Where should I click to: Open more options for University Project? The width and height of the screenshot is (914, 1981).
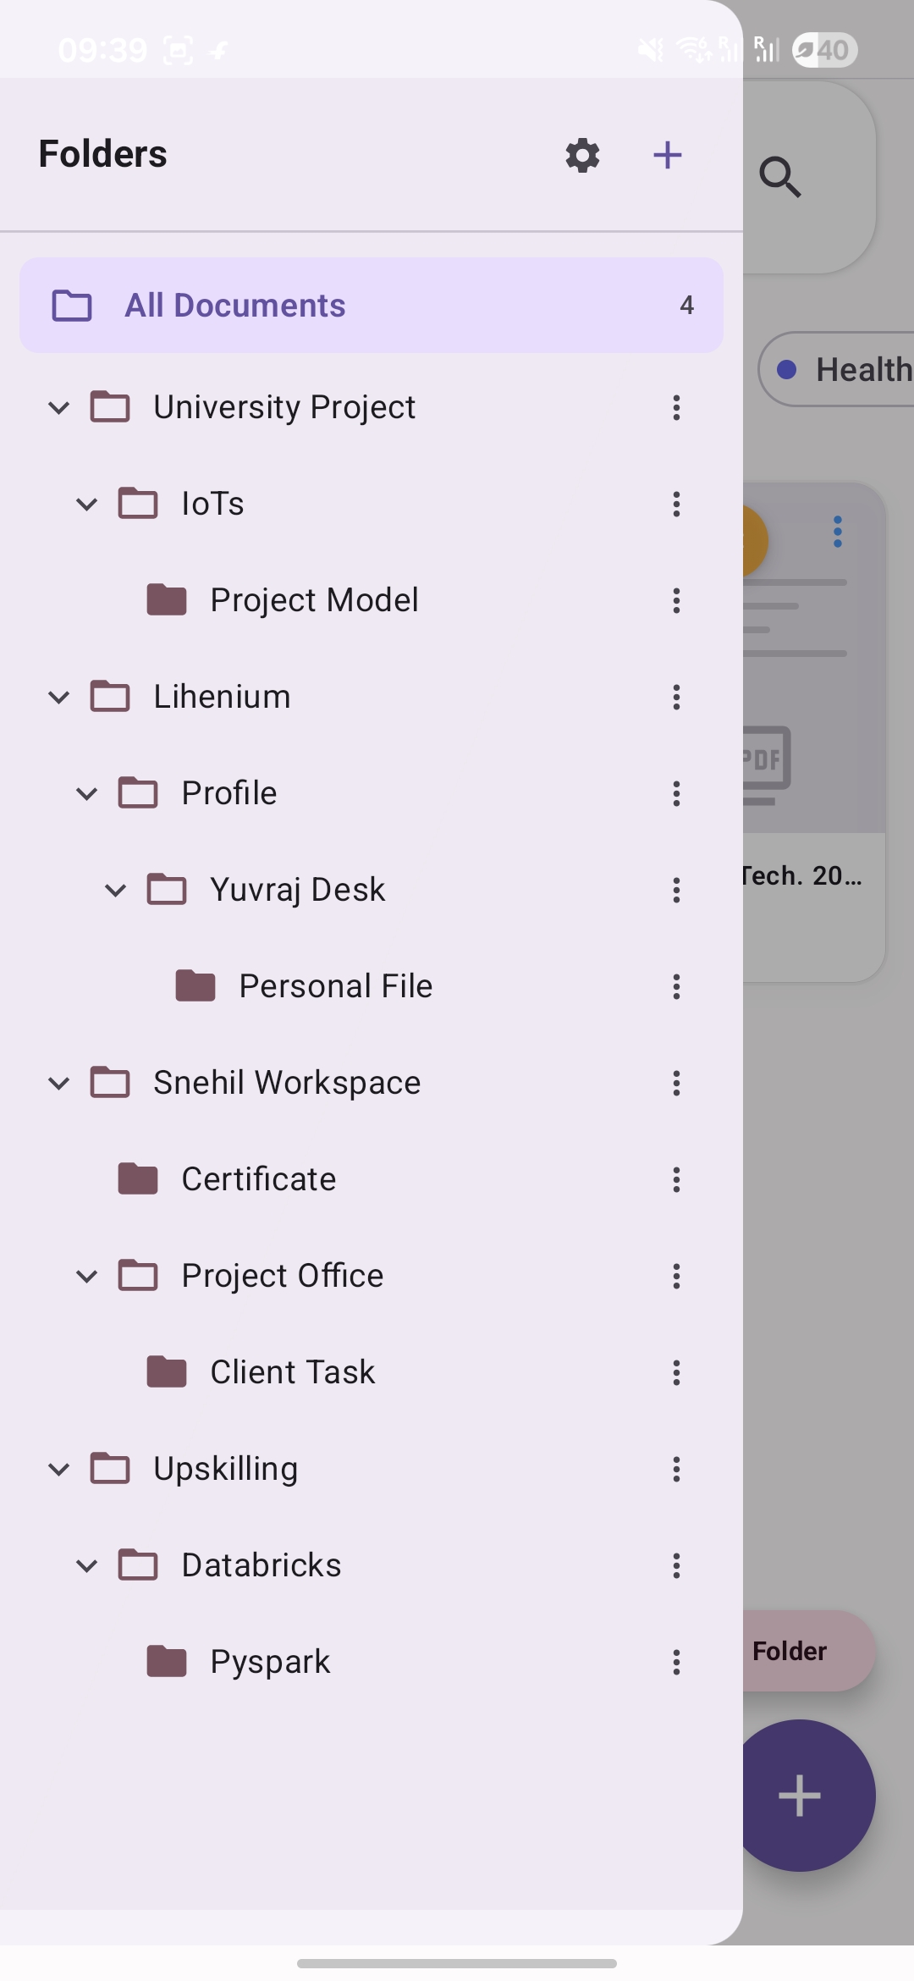coord(676,407)
